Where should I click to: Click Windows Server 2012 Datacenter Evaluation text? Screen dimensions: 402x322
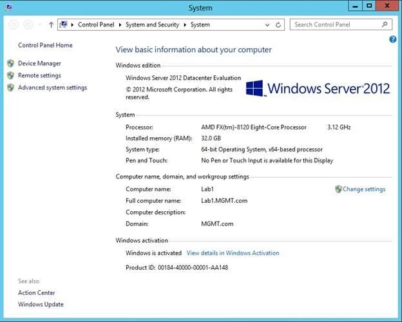coord(184,78)
